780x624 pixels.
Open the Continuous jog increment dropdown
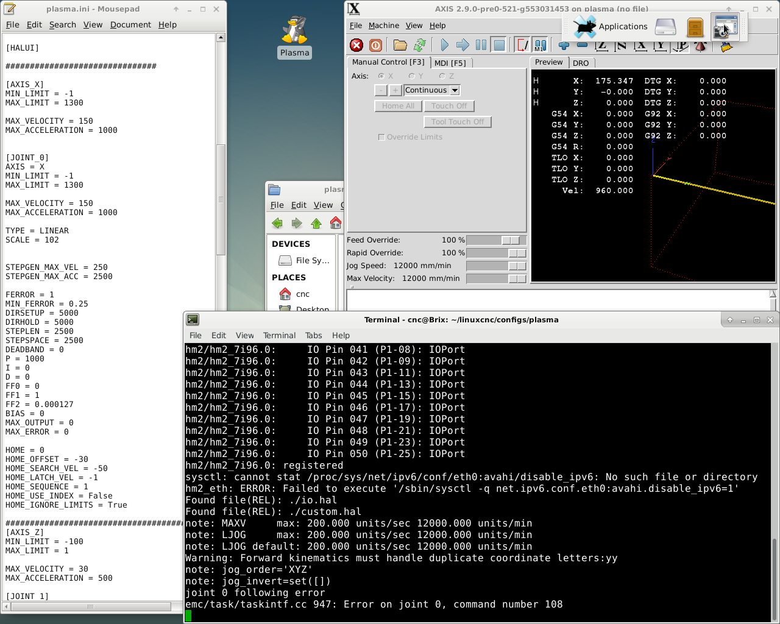pyautogui.click(x=431, y=90)
